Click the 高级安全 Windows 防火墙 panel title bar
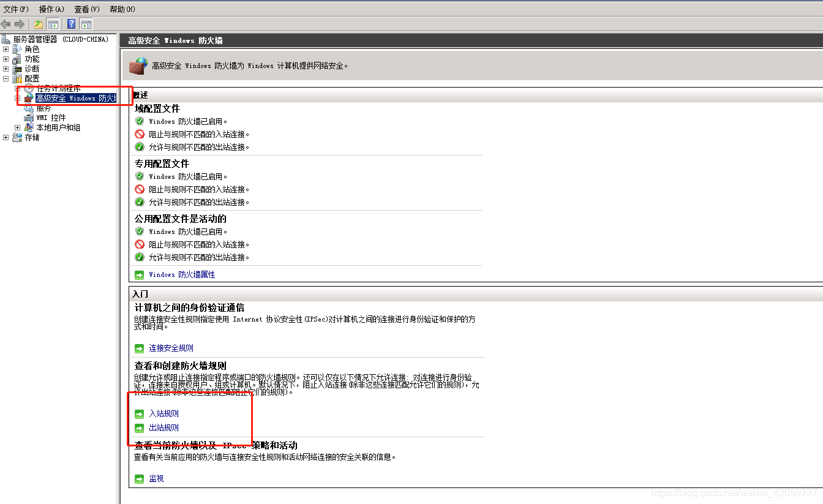Viewport: 823px width, 504px height. [x=472, y=40]
